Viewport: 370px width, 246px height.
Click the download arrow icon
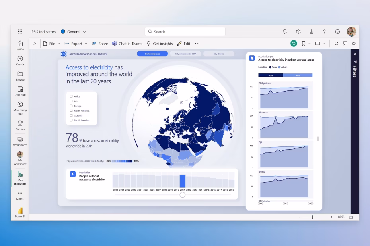click(x=311, y=32)
